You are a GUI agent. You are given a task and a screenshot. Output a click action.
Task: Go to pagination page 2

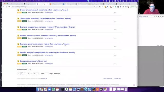point(25,74)
